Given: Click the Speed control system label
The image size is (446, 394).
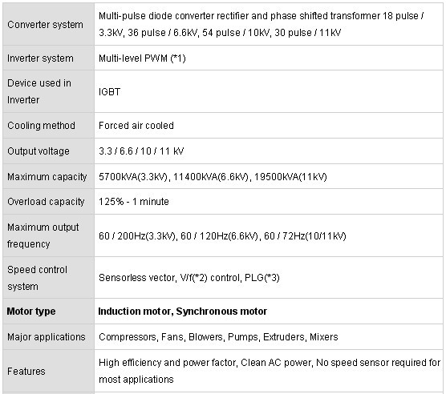Looking at the screenshot, I should click(37, 278).
